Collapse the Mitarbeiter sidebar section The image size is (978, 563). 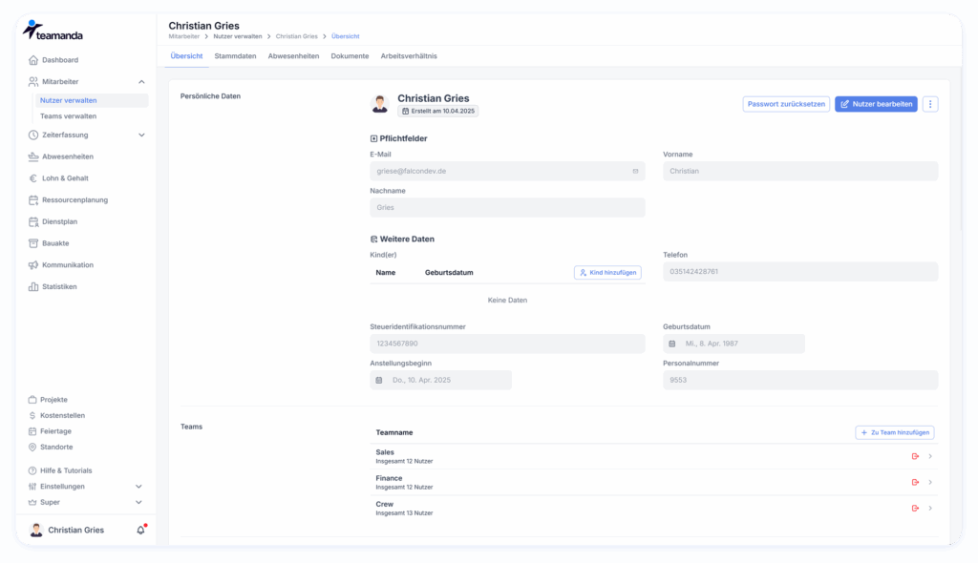141,82
